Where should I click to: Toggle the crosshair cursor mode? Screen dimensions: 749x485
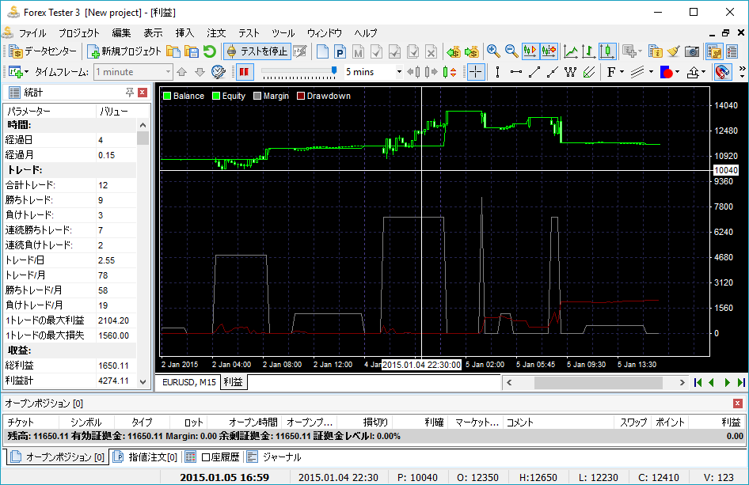point(476,72)
